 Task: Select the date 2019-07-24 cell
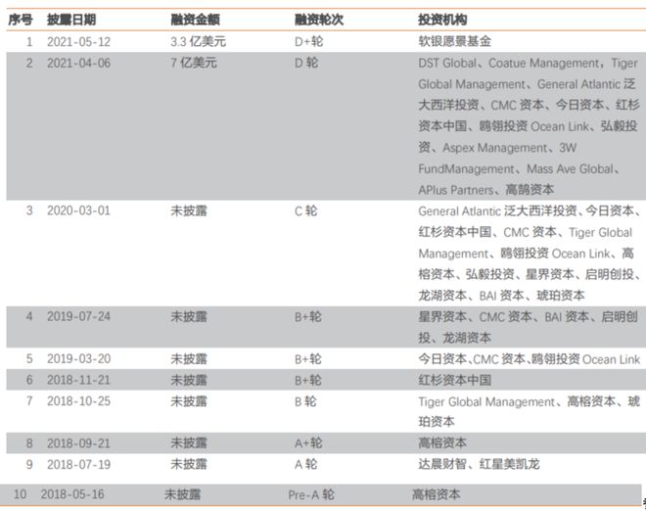click(x=78, y=316)
